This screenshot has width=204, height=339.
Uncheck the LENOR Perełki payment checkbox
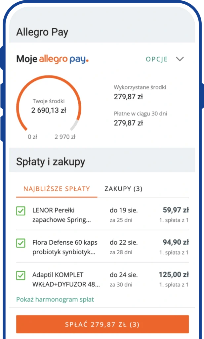pos(21,211)
